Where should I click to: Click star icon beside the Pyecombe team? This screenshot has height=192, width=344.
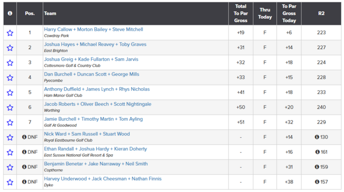coord(10,78)
